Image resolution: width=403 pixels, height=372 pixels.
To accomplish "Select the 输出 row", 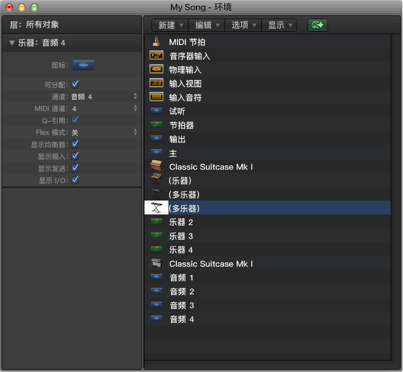I will point(267,139).
